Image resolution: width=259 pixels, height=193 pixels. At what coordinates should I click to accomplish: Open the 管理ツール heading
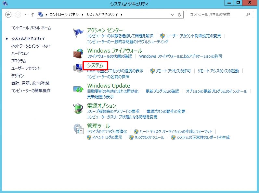98,126
